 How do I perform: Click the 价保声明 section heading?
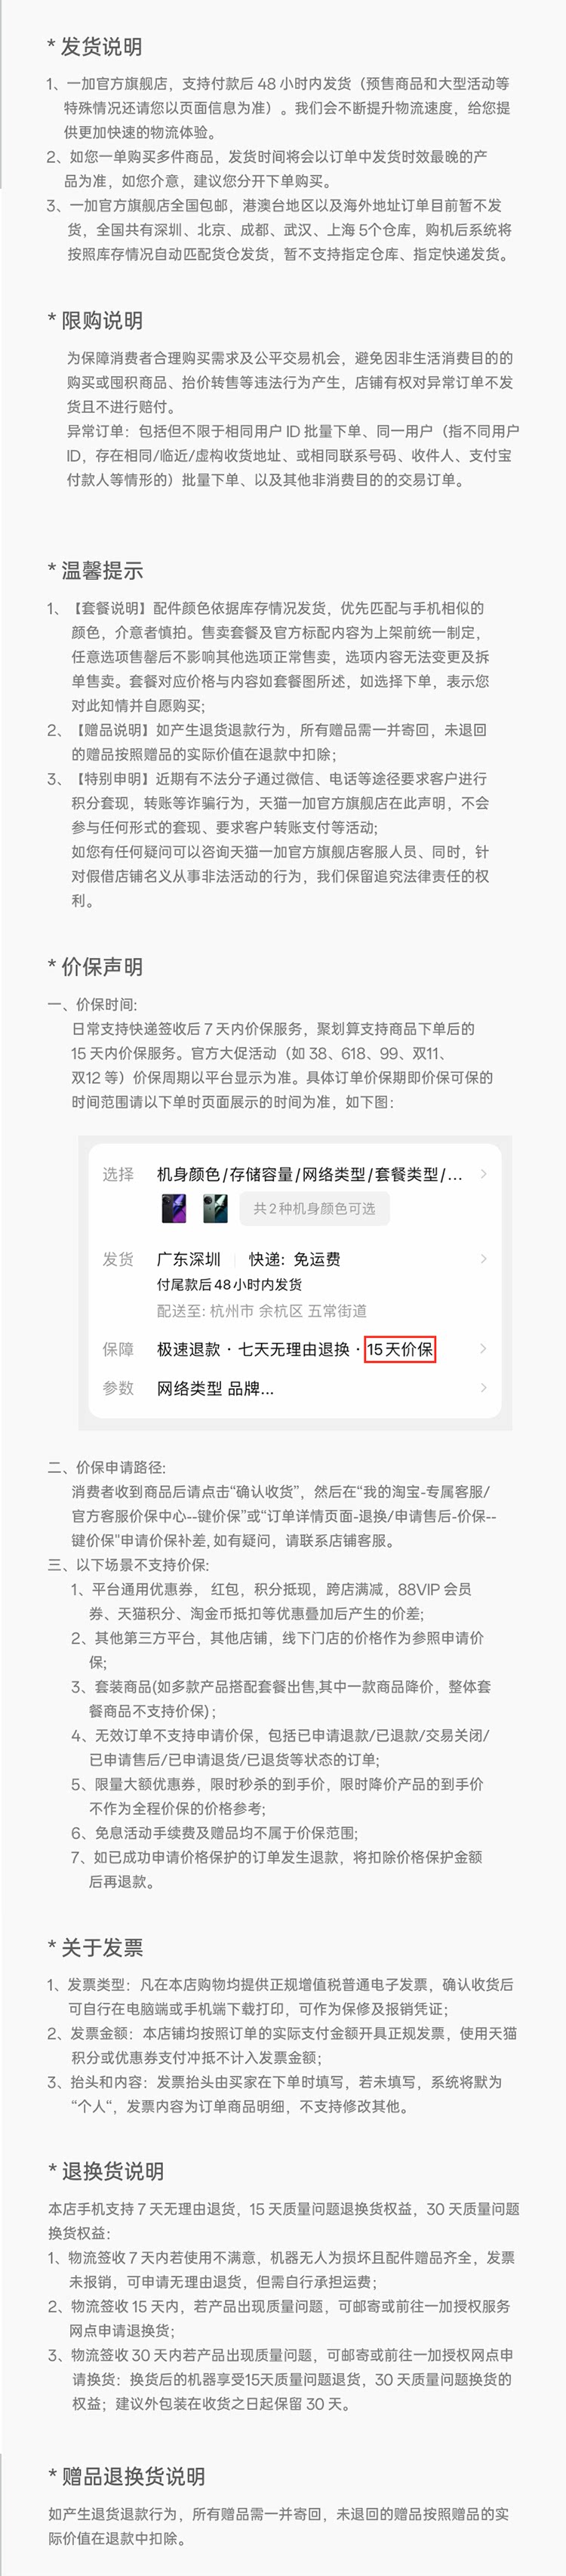[102, 967]
